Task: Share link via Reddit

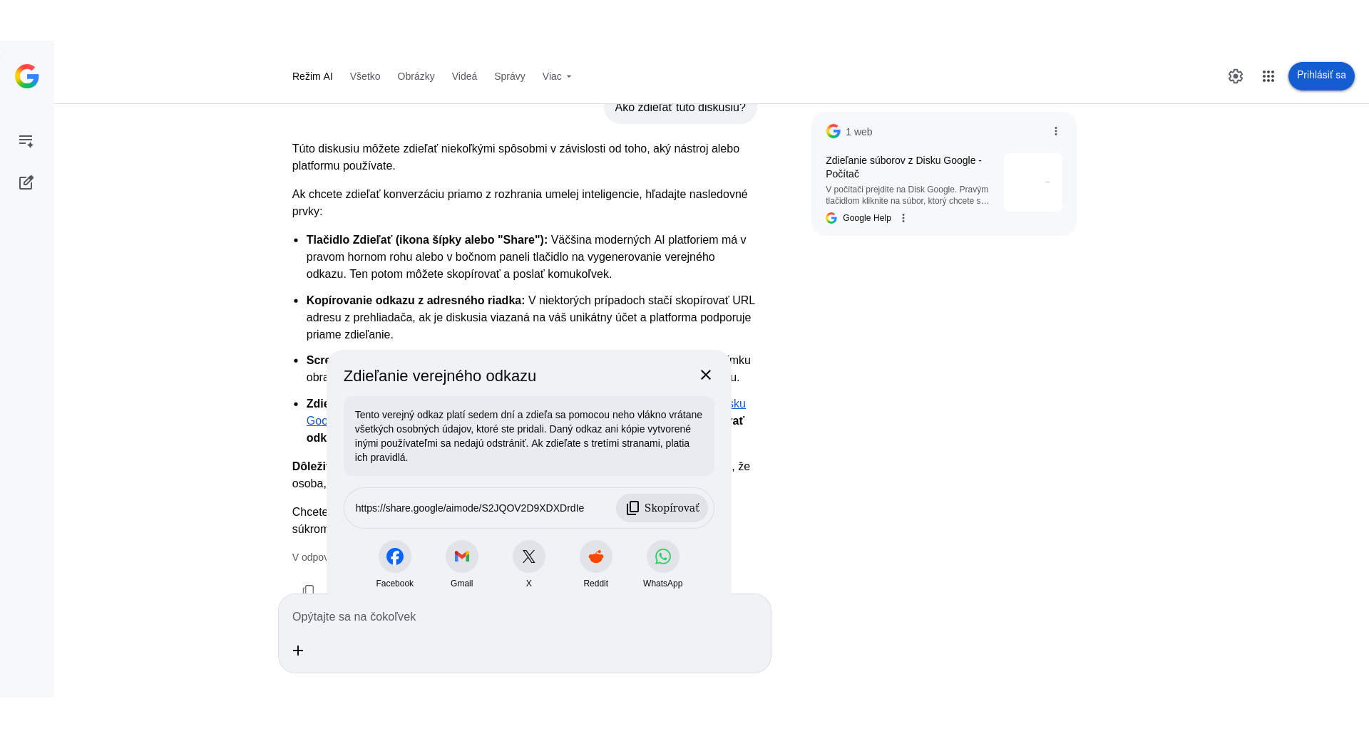Action: click(x=595, y=556)
